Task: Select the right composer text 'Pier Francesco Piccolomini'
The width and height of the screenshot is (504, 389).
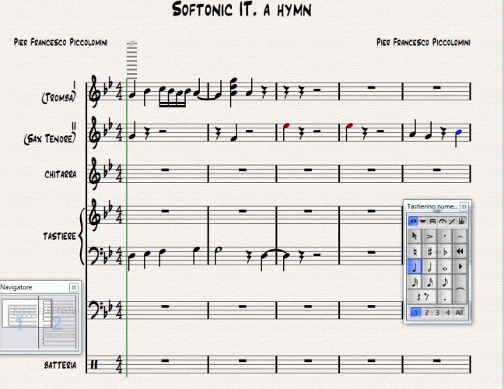Action: pos(423,42)
